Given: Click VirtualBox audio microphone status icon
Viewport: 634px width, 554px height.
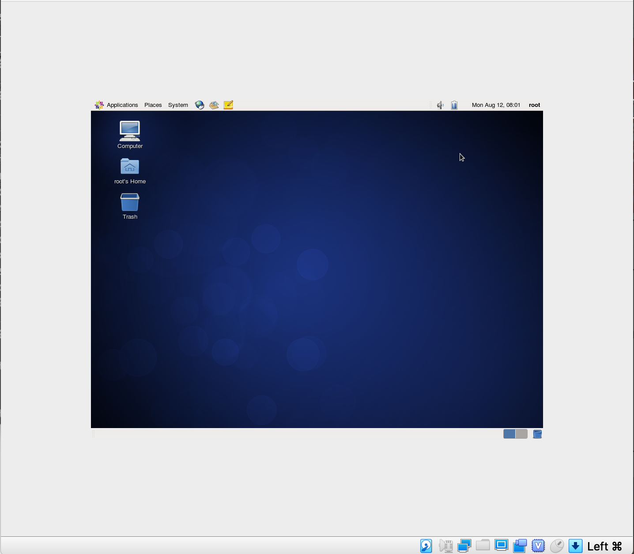Looking at the screenshot, I should click(446, 546).
